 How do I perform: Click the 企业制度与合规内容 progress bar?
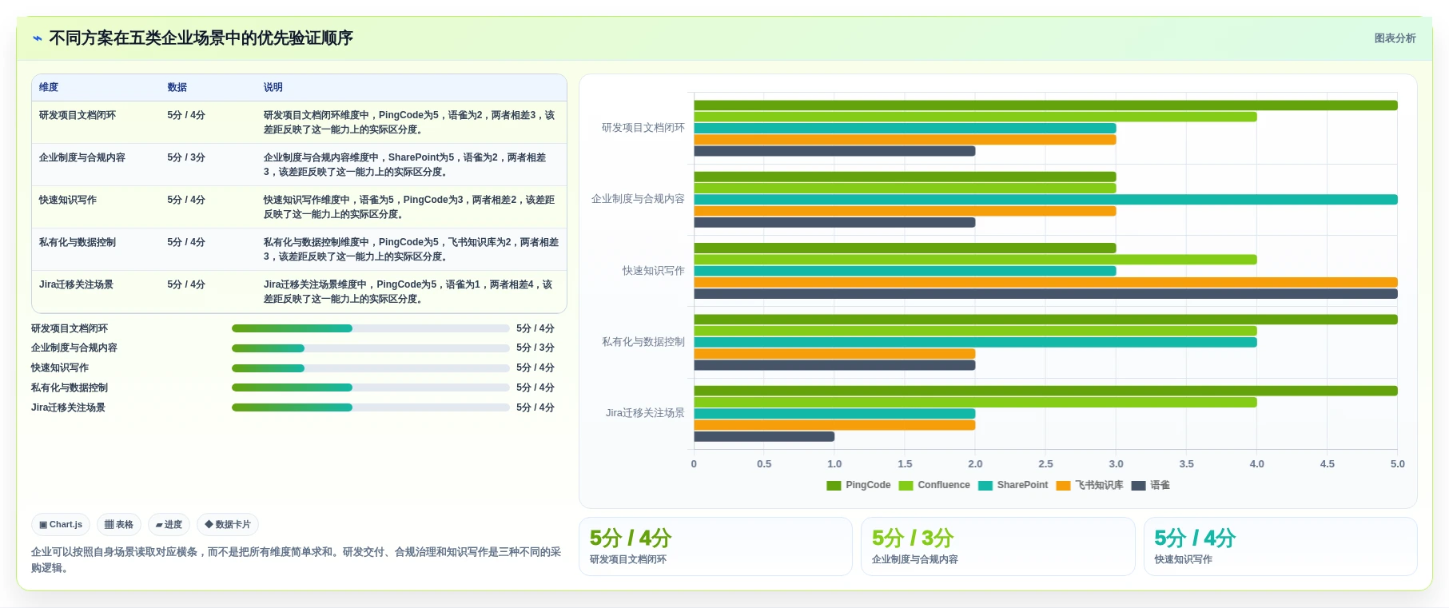pos(371,348)
